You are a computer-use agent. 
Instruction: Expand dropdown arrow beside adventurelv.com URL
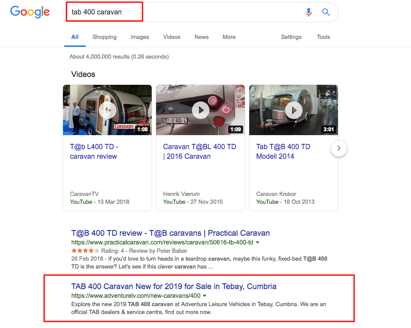205,296
